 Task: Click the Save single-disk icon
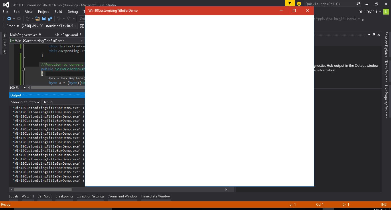tap(44, 19)
